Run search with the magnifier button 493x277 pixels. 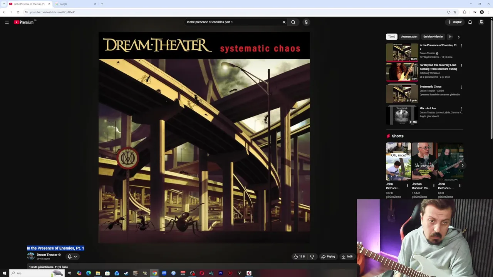[293, 22]
